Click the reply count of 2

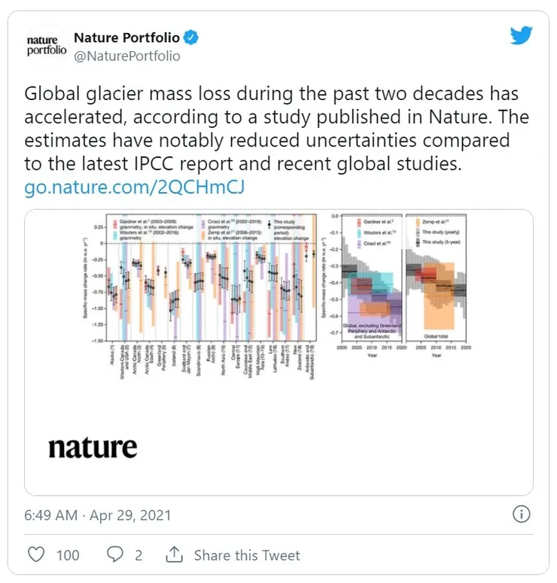coord(138,555)
